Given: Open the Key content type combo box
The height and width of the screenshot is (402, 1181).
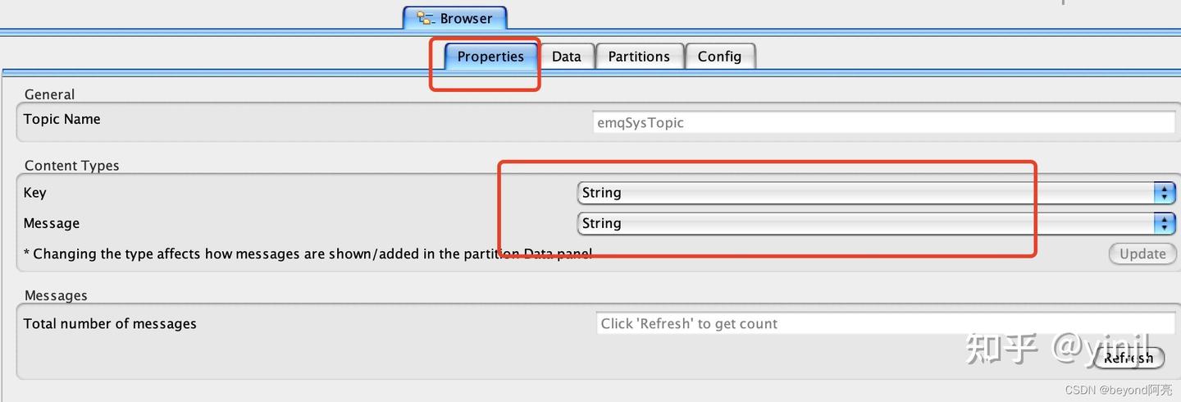Looking at the screenshot, I should (x=865, y=193).
